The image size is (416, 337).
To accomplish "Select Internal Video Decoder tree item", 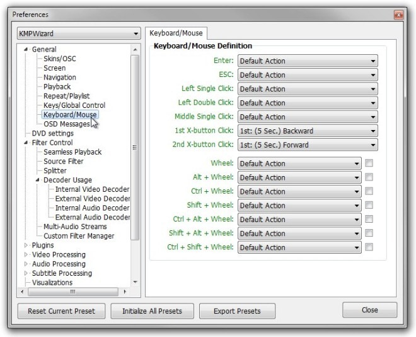I will tap(92, 189).
